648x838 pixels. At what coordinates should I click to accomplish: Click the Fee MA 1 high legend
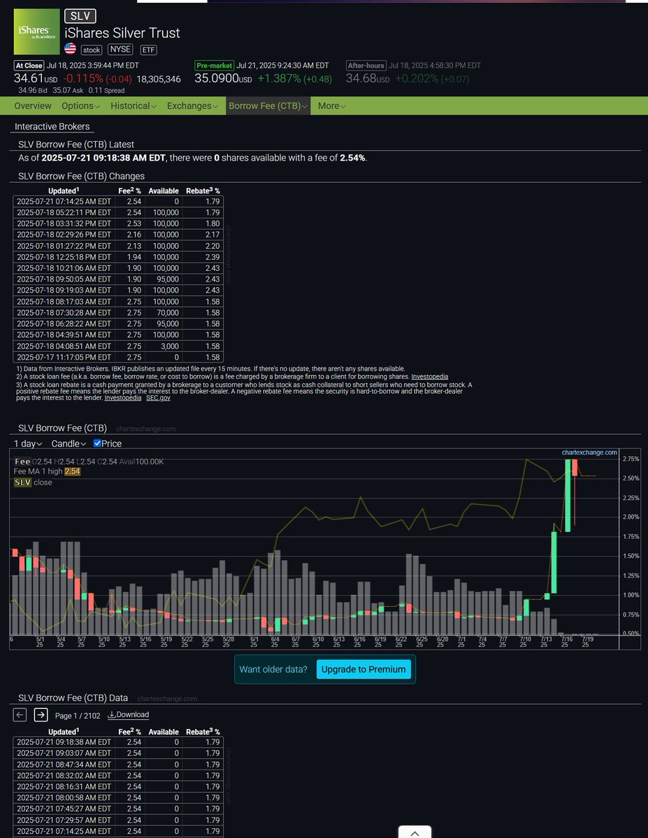[47, 472]
